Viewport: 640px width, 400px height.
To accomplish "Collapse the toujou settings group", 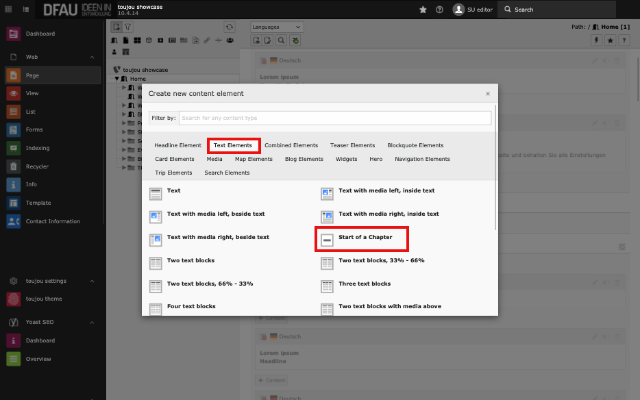I will [x=92, y=281].
